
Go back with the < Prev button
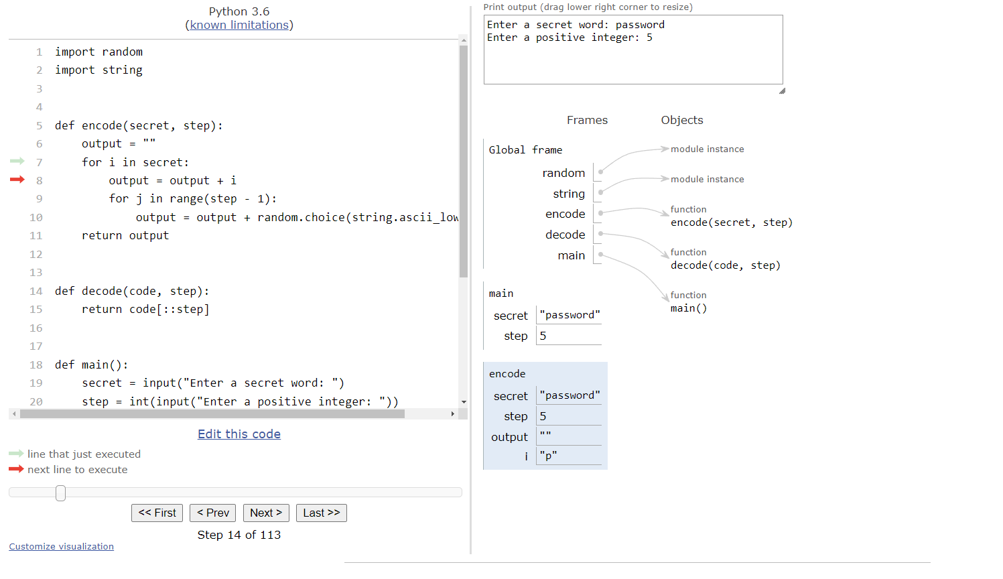point(213,513)
